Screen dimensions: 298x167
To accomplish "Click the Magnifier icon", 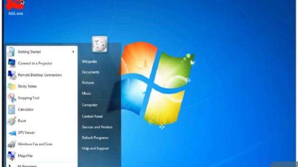I will pos(11,156).
